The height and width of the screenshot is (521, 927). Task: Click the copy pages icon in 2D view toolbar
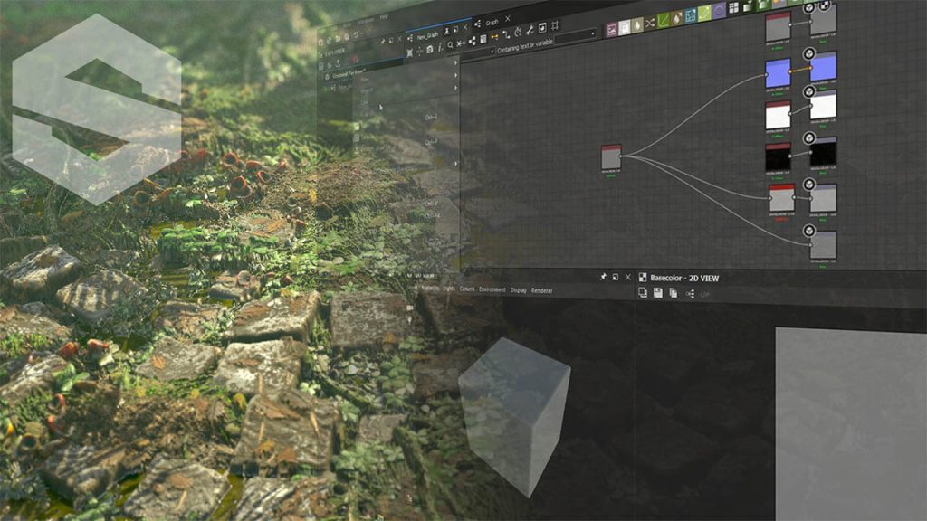pyautogui.click(x=674, y=292)
